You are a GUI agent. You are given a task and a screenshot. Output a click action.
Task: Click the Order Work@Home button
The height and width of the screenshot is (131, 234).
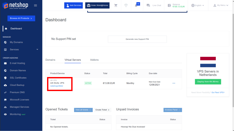coord(97,5)
